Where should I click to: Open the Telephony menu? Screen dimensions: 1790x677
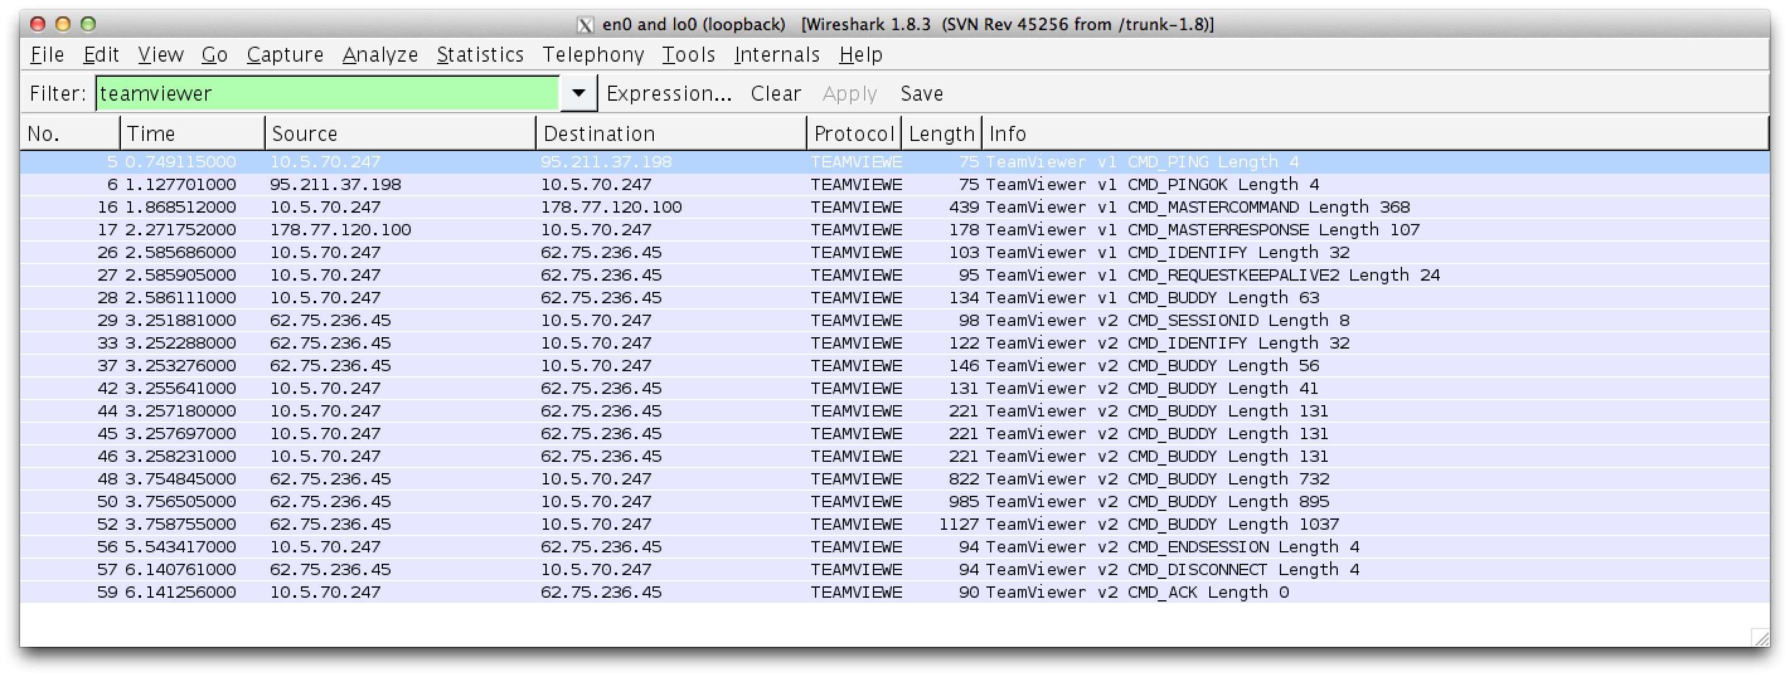click(x=593, y=54)
